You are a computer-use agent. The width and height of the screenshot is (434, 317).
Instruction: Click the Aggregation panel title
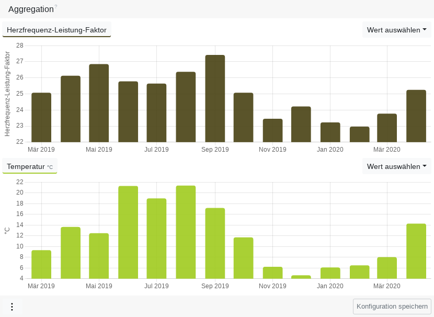click(31, 9)
